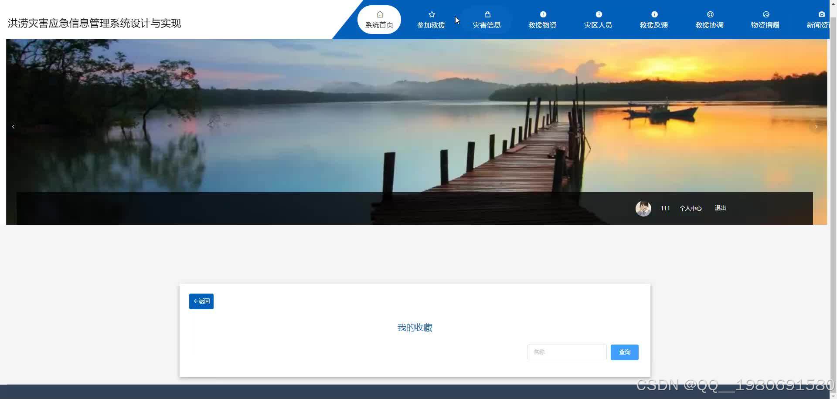
Task: Switch to the 参加救援 section
Action: pos(431,24)
